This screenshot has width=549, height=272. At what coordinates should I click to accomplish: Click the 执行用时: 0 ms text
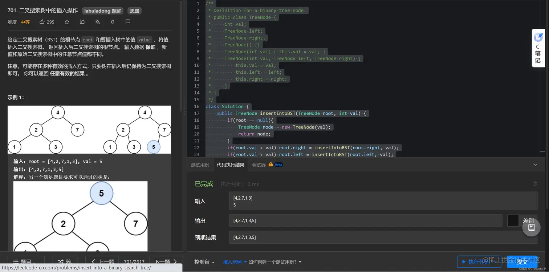[x=240, y=184]
